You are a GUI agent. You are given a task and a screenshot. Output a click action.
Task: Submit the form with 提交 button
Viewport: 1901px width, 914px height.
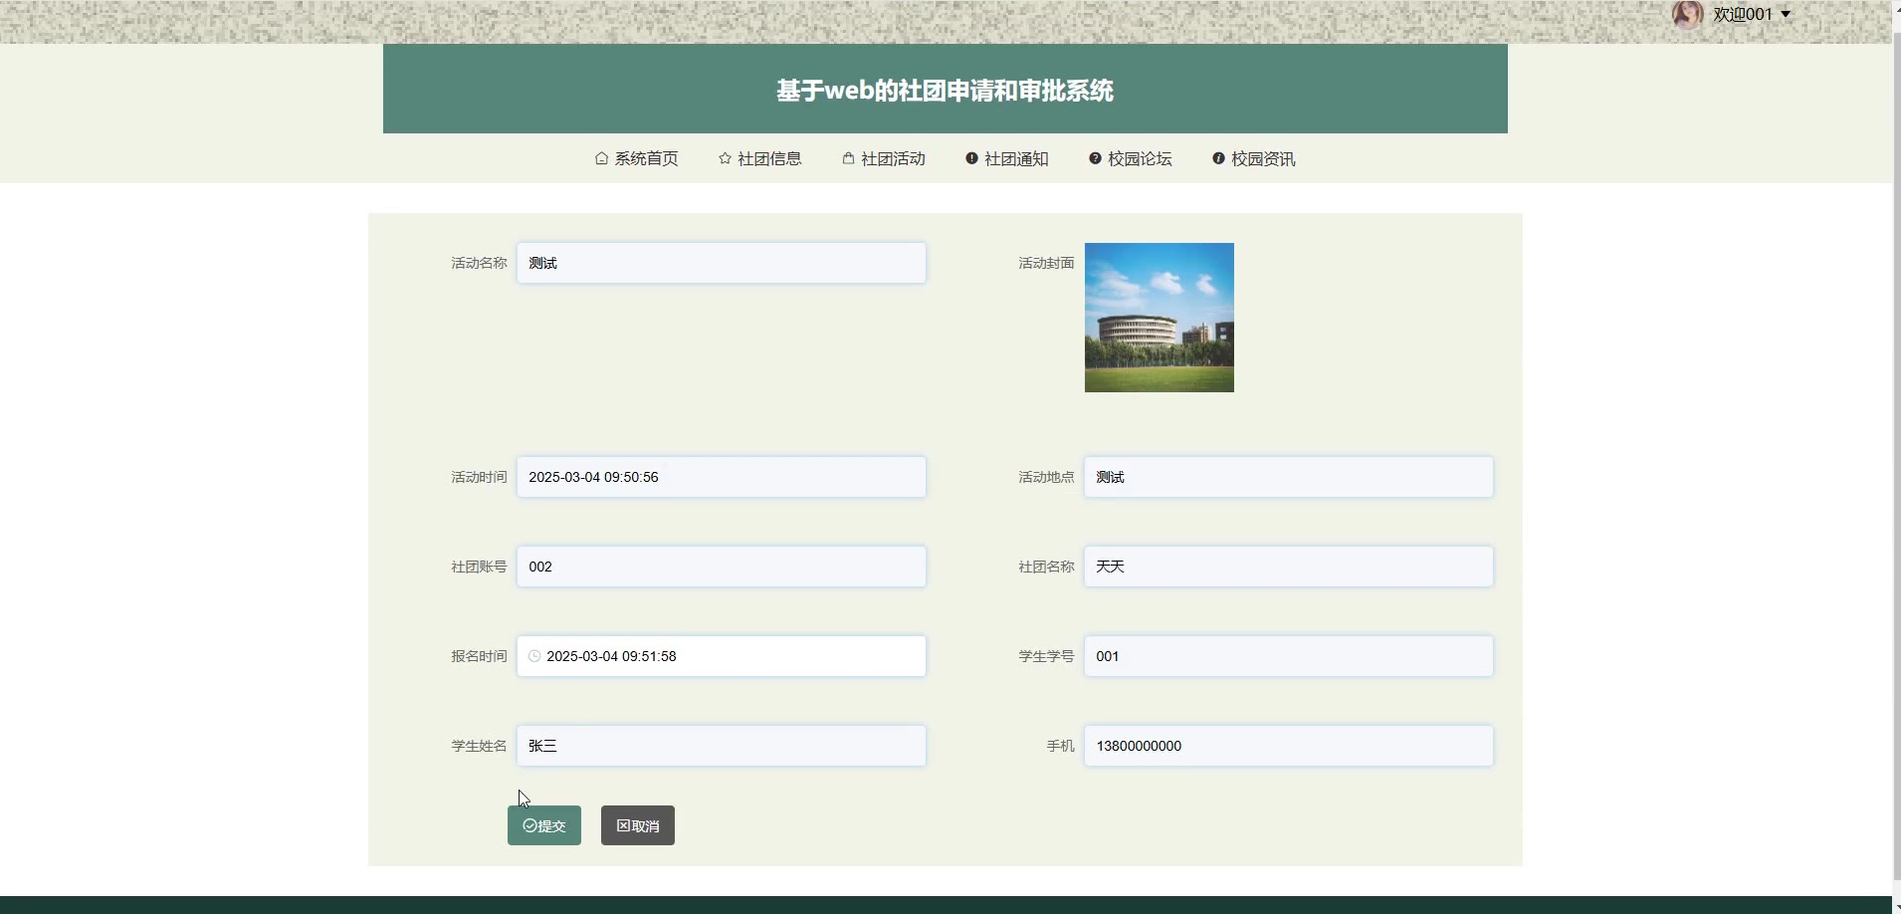tap(544, 825)
